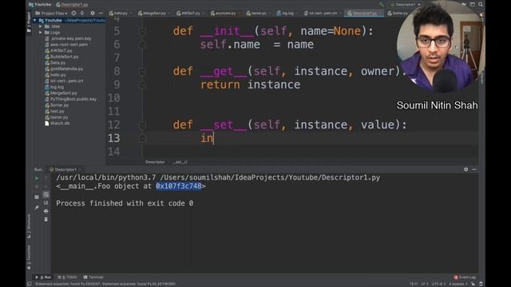511x287 pixels.
Task: Toggle the Favorites side tool window tab
Action: (29, 257)
